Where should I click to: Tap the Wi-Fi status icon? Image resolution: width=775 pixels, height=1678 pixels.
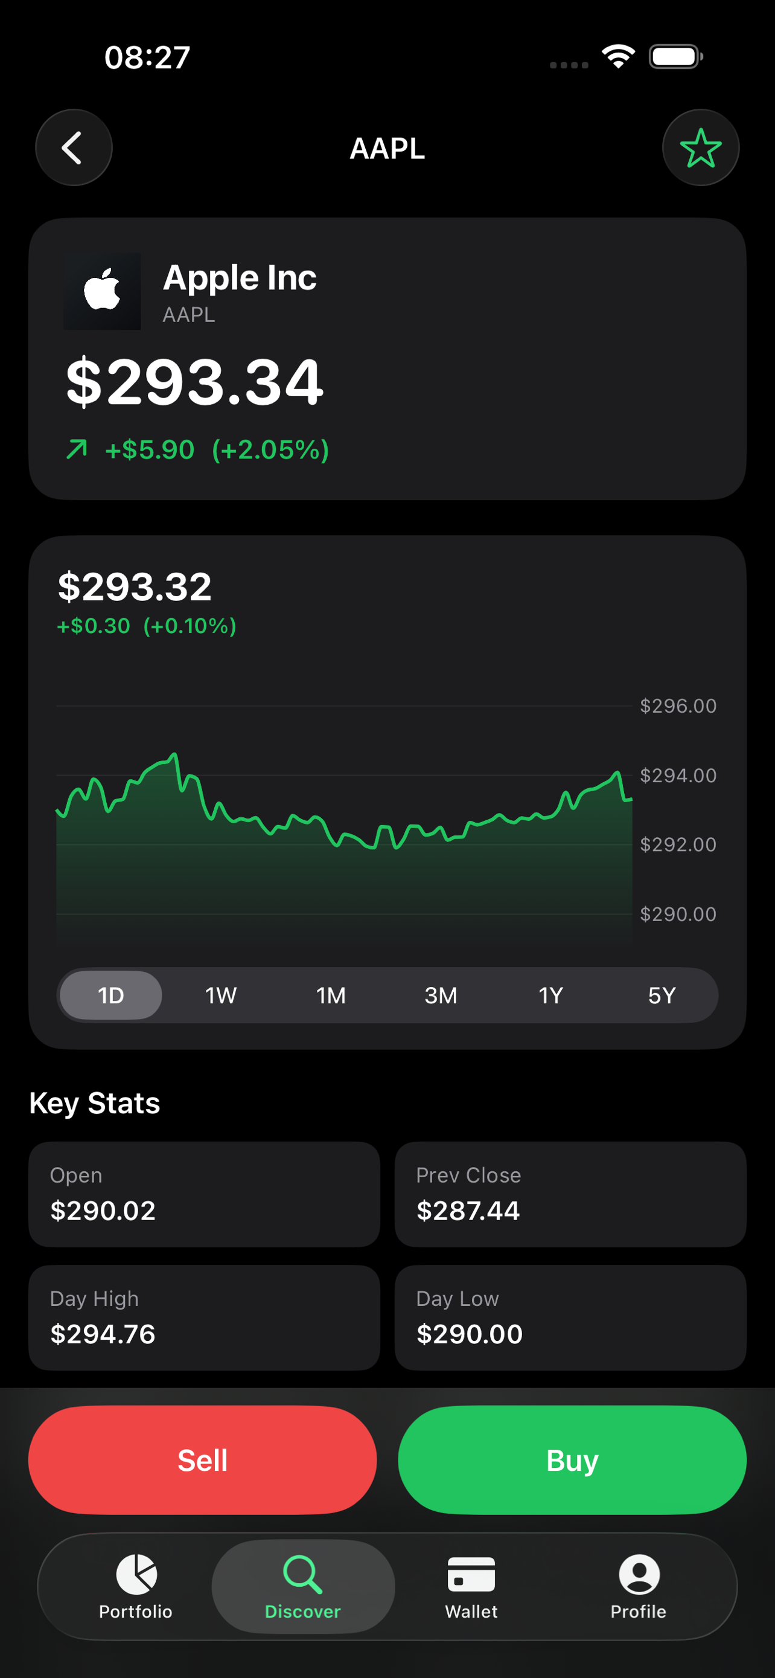[618, 57]
